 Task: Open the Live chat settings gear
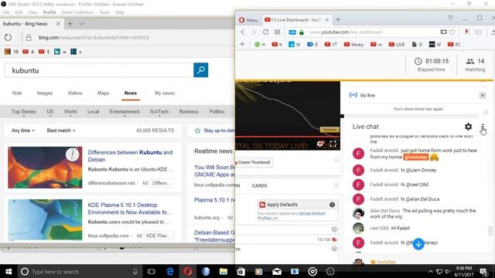click(x=468, y=127)
